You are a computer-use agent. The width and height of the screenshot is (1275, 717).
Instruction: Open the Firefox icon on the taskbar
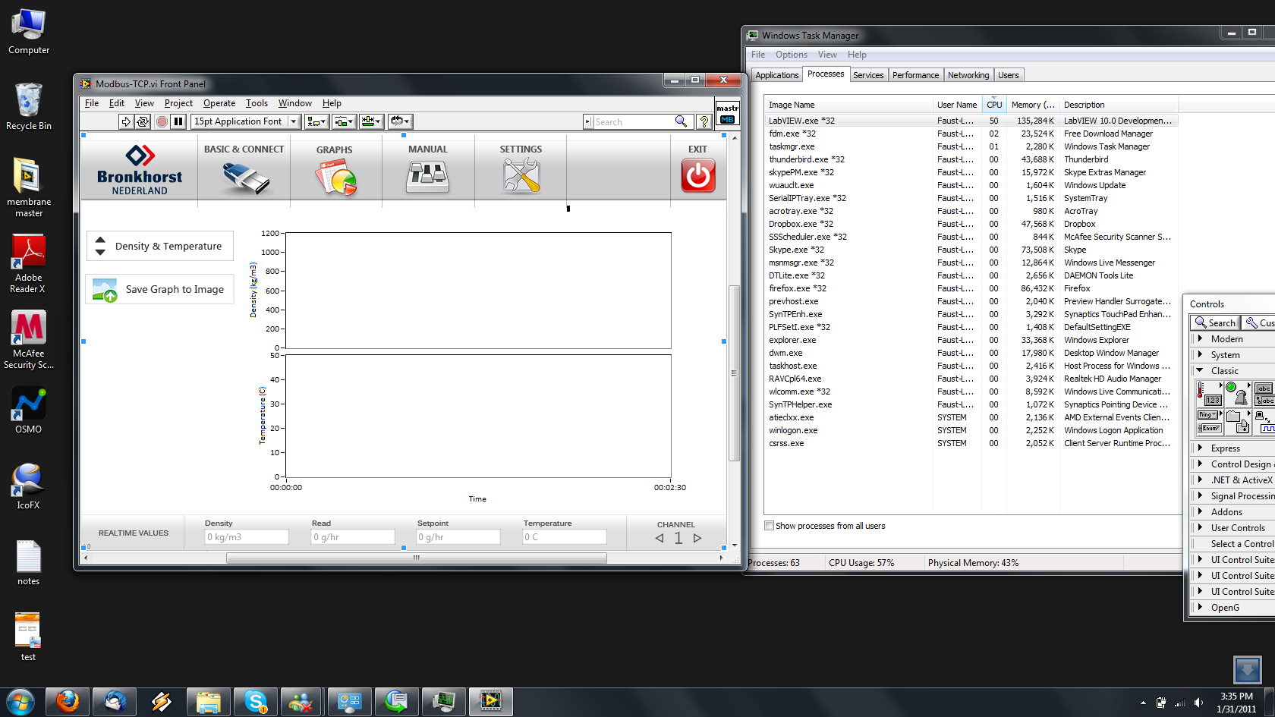coord(68,702)
